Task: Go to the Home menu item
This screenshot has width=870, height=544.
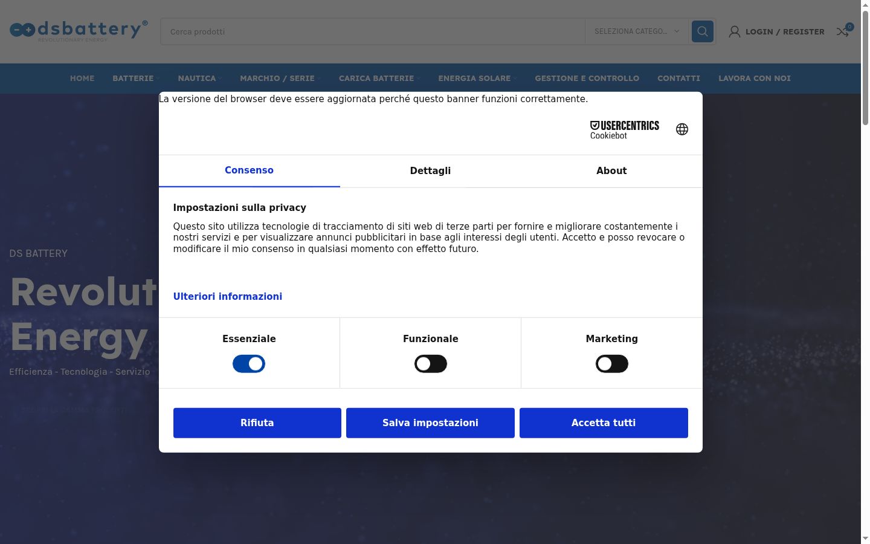Action: pos(82,79)
